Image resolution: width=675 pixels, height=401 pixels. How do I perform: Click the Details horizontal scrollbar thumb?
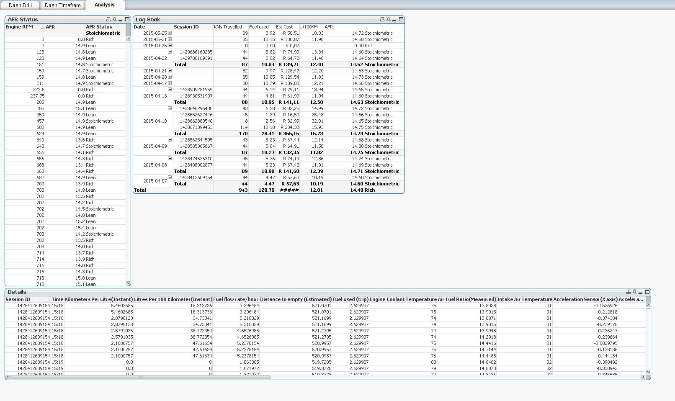[x=140, y=377]
